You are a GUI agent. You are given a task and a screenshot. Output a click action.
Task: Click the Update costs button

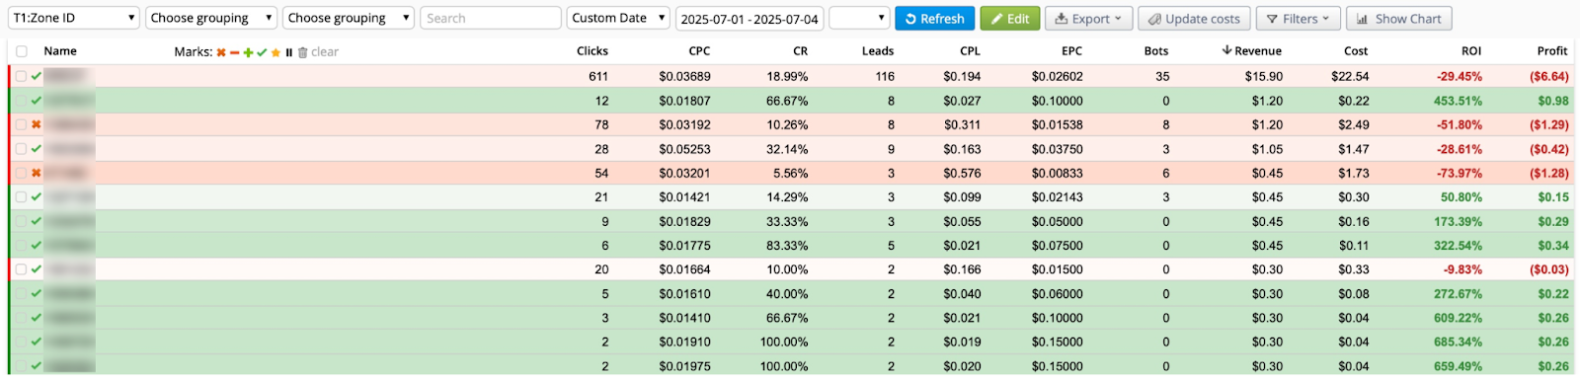coord(1194,18)
